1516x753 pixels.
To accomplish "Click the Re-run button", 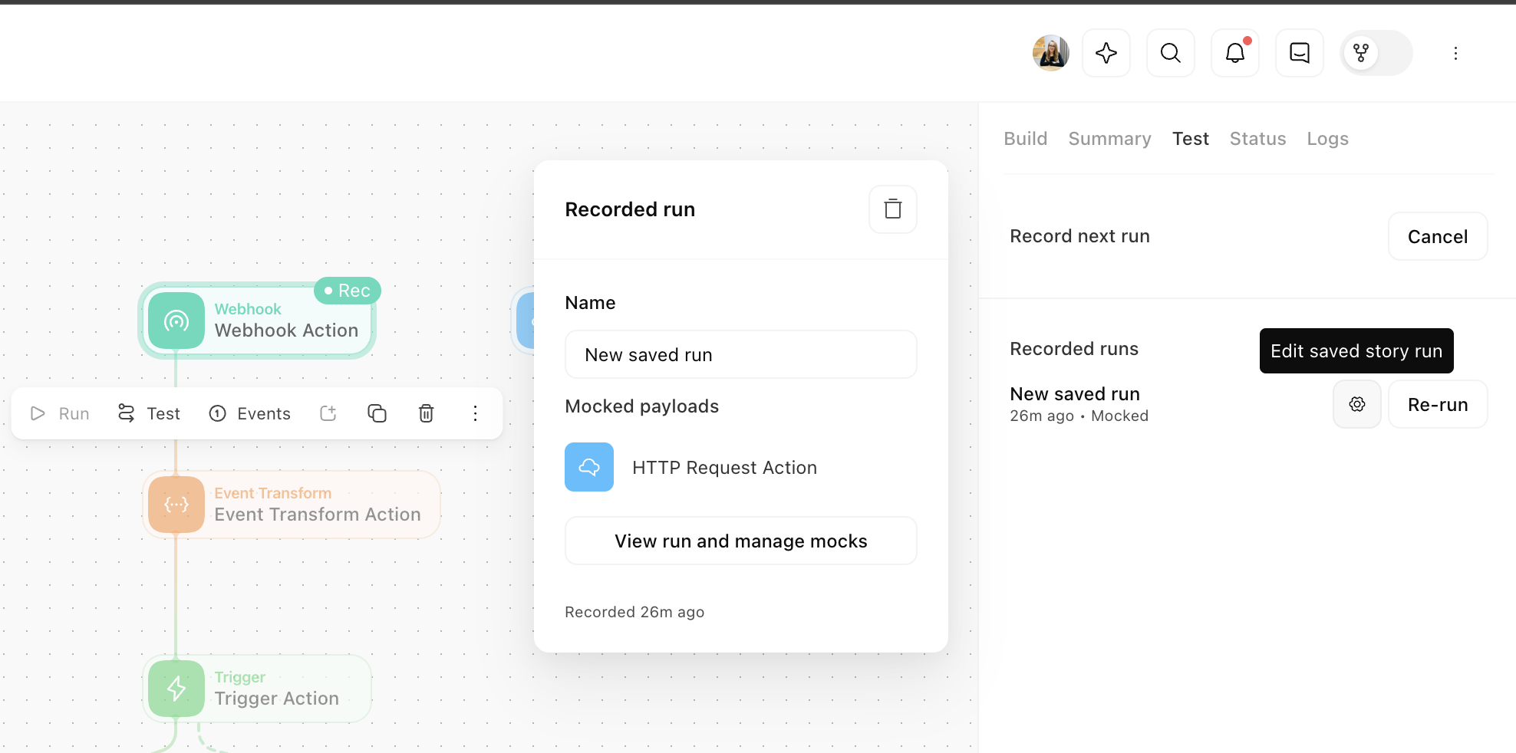I will coord(1437,404).
